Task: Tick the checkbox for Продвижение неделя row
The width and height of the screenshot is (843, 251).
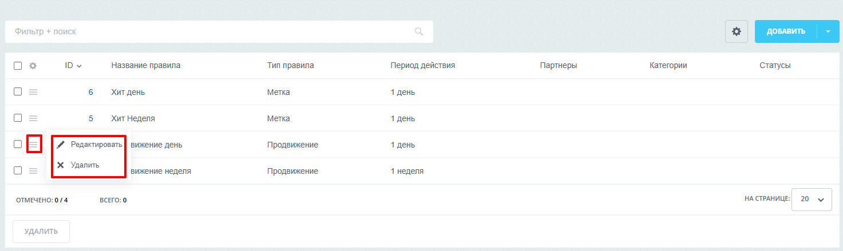Action: pos(18,170)
